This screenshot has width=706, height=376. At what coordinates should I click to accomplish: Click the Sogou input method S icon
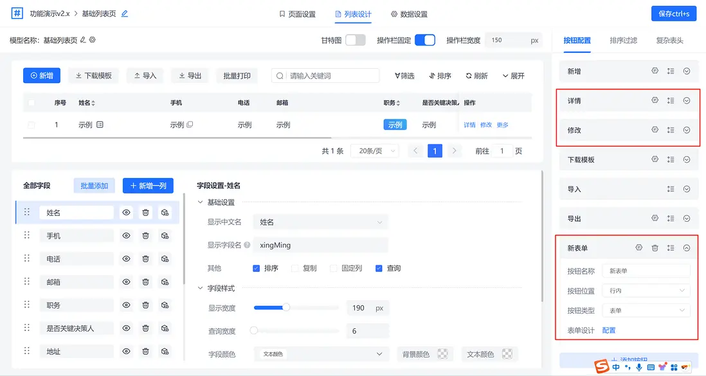[x=602, y=366]
